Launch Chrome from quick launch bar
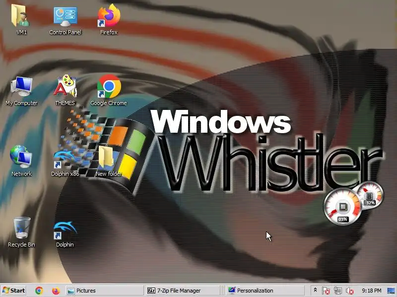This screenshot has height=297, width=397. [39, 291]
